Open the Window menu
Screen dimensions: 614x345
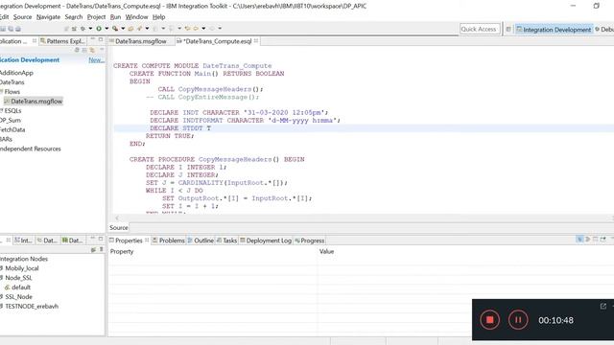[x=136, y=17]
